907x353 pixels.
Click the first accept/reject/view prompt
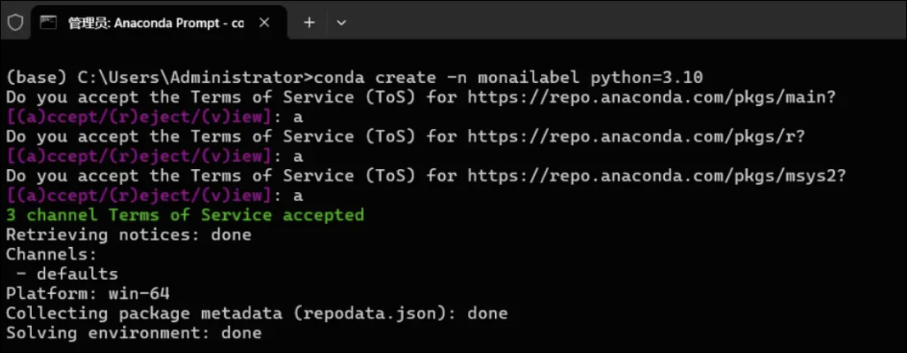tap(139, 117)
